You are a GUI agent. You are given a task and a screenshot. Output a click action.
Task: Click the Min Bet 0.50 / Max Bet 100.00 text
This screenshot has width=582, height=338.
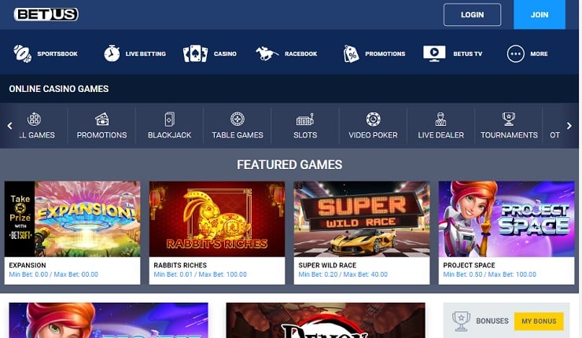(x=489, y=274)
